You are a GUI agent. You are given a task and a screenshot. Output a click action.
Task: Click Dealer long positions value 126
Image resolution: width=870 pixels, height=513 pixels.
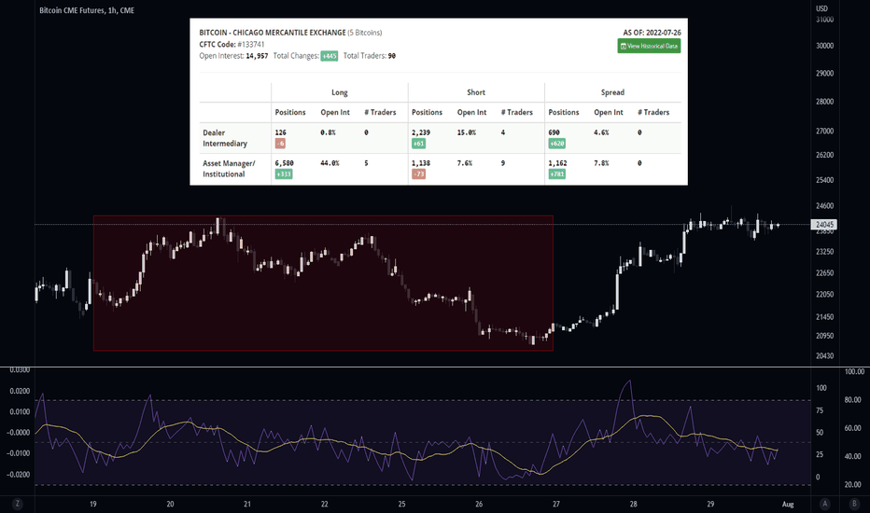point(281,132)
